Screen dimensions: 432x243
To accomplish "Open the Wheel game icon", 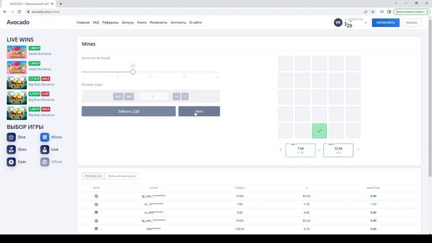I will tap(45, 162).
